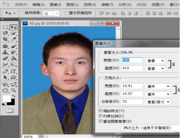Open document width 厘米 unit dropdown
This screenshot has width=180, height=138.
tap(158, 87)
